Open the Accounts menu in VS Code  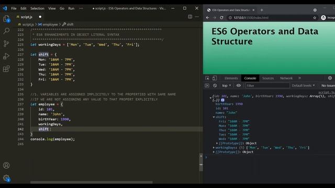[x=6, y=166]
